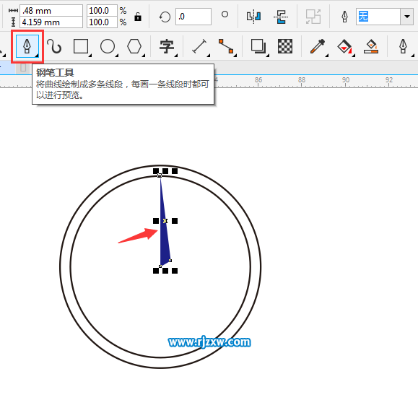Viewport: 418px width, 400px height.
Task: Click the middle-right selection handle
Action: tap(175, 221)
